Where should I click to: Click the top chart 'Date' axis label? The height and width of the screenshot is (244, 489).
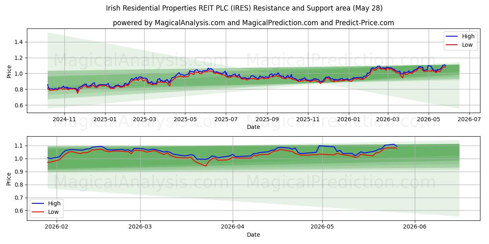[x=253, y=127]
